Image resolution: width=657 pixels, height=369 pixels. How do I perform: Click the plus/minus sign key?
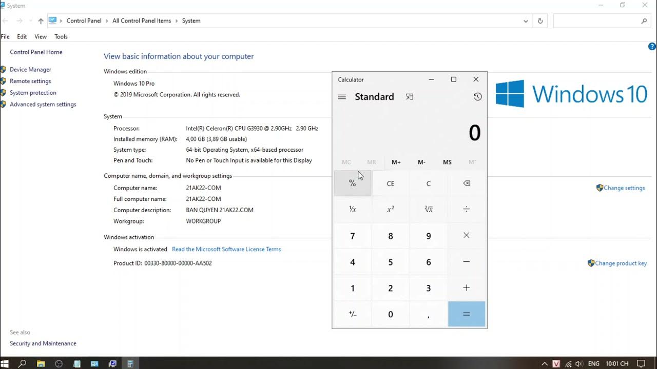[353, 314]
